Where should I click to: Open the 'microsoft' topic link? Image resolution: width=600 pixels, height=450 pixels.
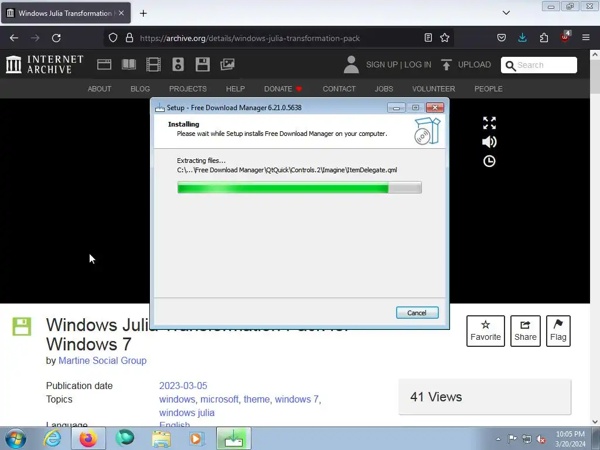point(219,399)
